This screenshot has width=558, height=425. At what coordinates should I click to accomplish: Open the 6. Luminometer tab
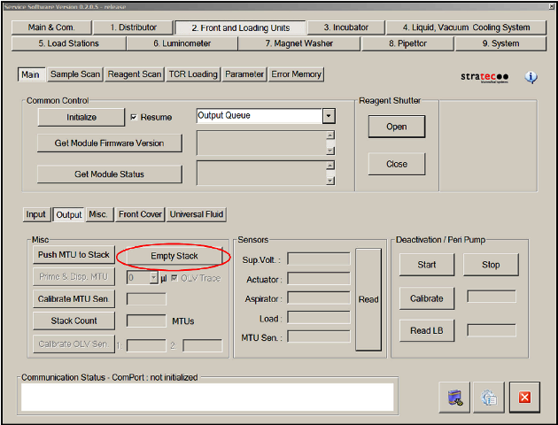point(181,42)
